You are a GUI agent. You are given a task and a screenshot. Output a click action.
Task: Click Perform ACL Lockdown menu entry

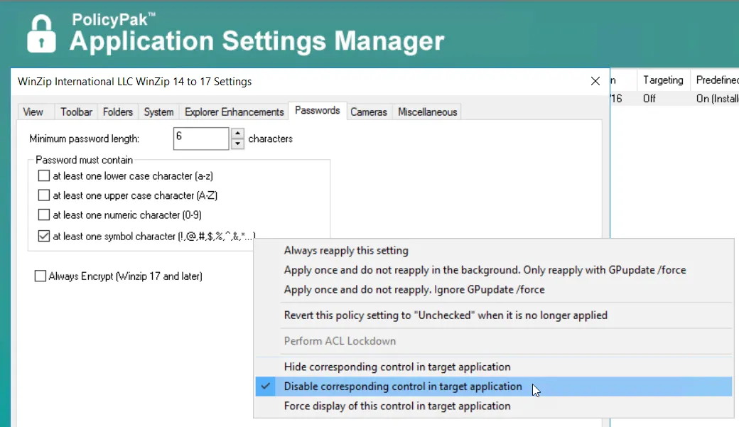click(493, 341)
